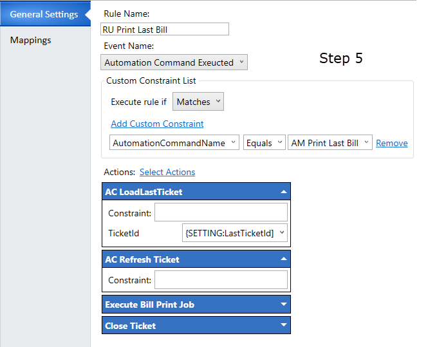Open the TicketId value dropdown
Screen dimensions: 428x347
234,233
